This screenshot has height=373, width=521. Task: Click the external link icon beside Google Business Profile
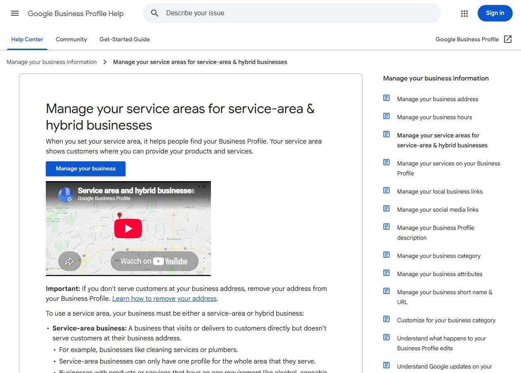point(508,39)
